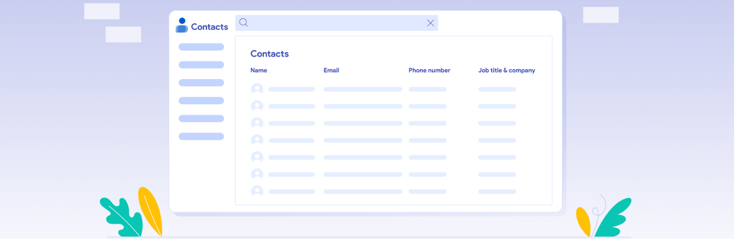Open the first sidebar menu item

(x=201, y=47)
